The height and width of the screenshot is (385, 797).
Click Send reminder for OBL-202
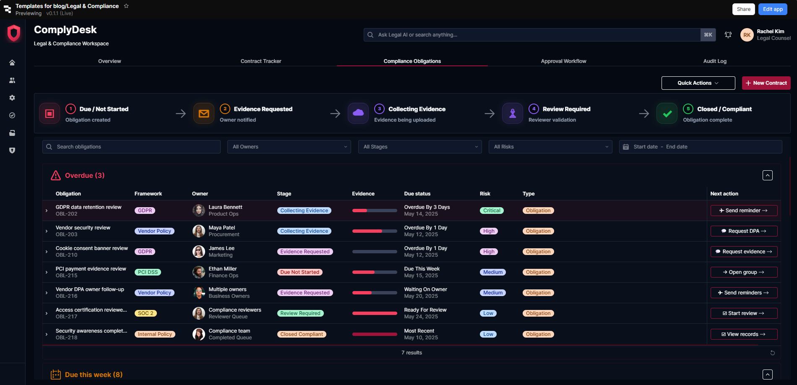(744, 211)
